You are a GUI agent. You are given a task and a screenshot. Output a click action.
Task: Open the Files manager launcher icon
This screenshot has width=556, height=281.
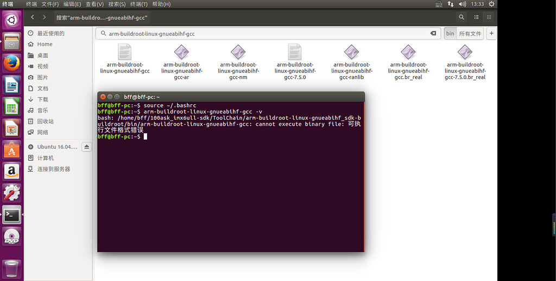pyautogui.click(x=12, y=42)
